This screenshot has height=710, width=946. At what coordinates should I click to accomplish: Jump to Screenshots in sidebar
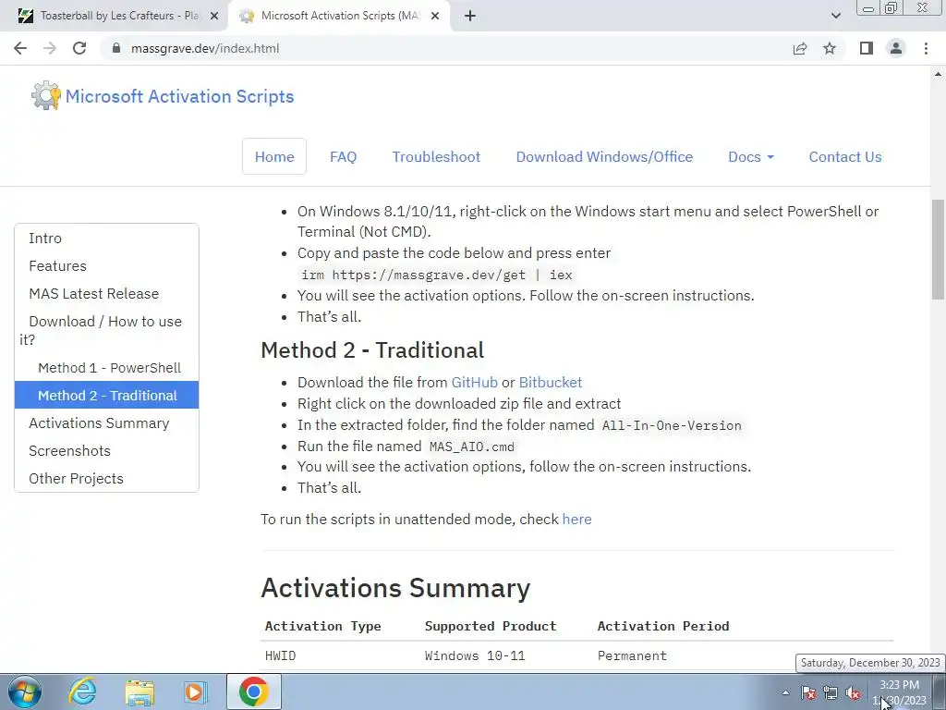[106, 451]
